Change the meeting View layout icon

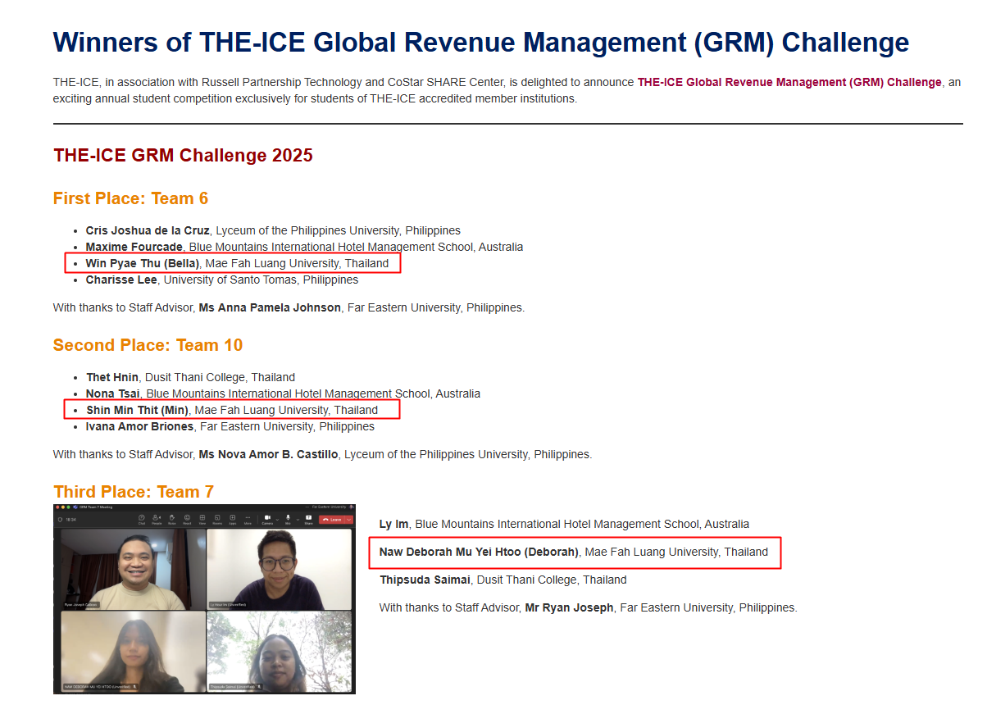coord(202,520)
